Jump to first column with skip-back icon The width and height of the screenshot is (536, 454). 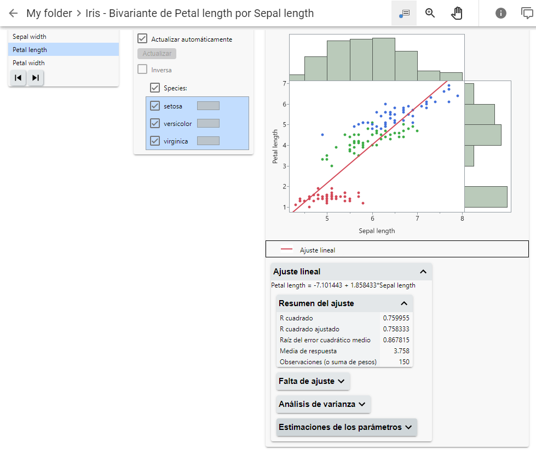pos(18,78)
